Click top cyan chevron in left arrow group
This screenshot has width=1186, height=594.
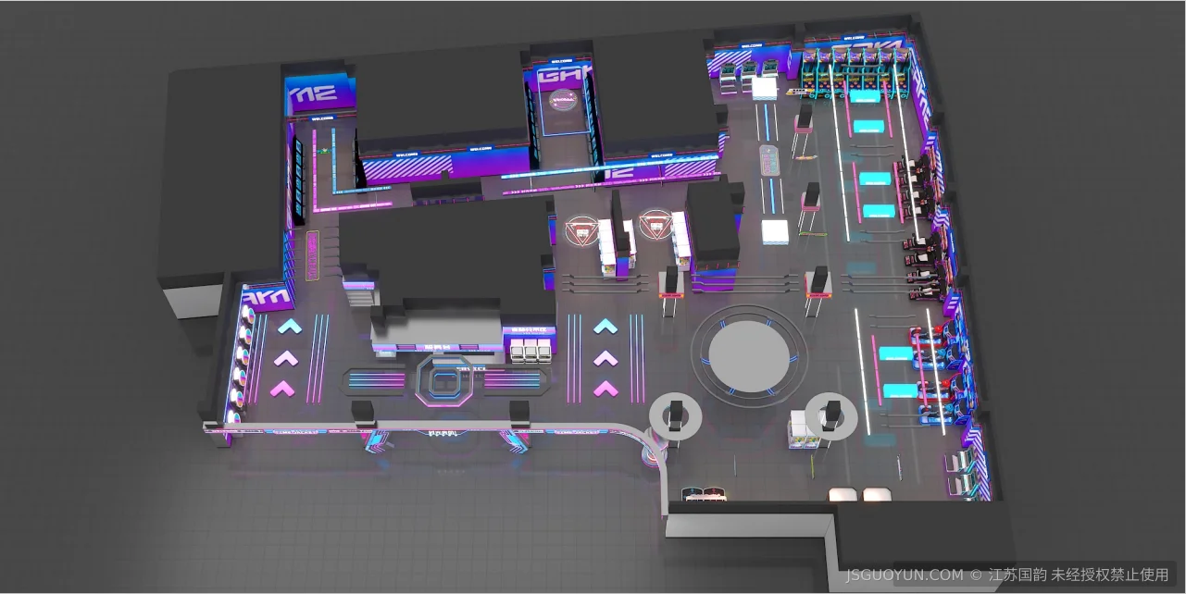(x=292, y=326)
